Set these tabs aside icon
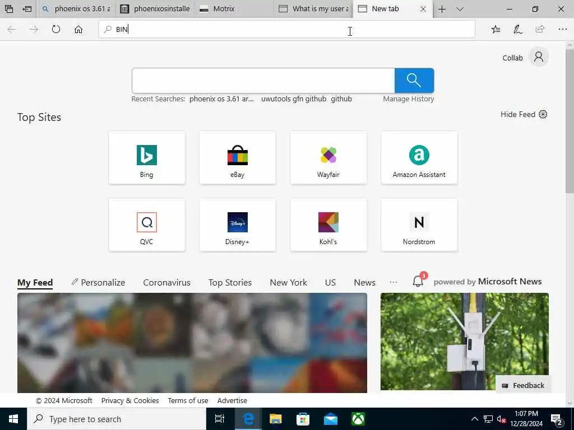The height and width of the screenshot is (430, 574). click(27, 9)
